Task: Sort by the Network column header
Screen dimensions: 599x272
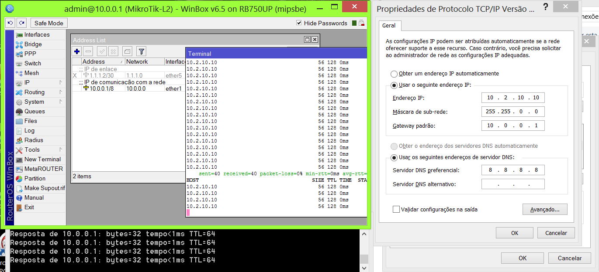Action: (x=144, y=62)
